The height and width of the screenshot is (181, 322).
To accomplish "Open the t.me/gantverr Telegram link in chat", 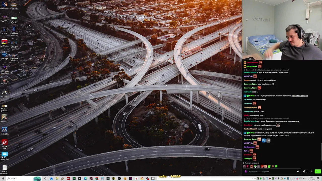I will (300, 96).
